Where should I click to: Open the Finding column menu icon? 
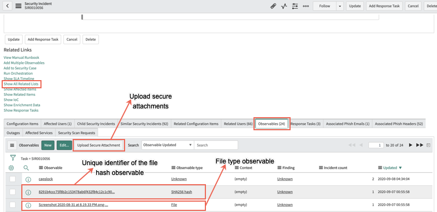pyautogui.click(x=280, y=168)
